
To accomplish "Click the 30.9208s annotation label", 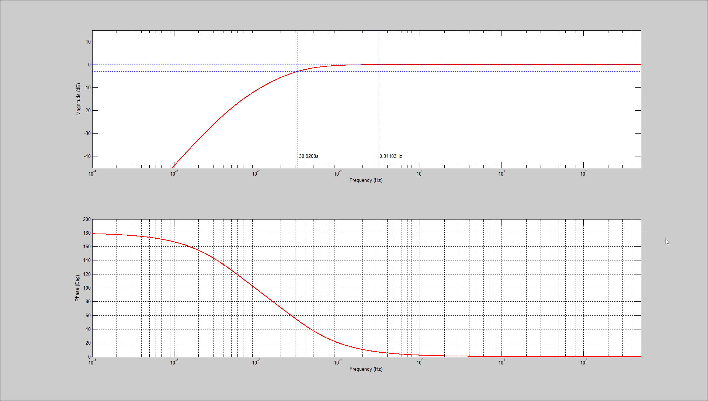I will pos(309,156).
